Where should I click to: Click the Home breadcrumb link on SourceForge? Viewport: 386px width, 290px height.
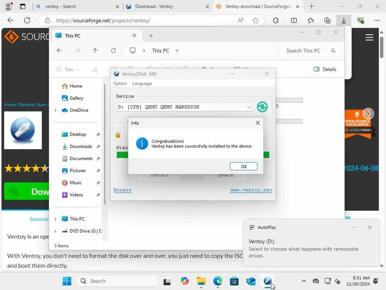coord(10,105)
